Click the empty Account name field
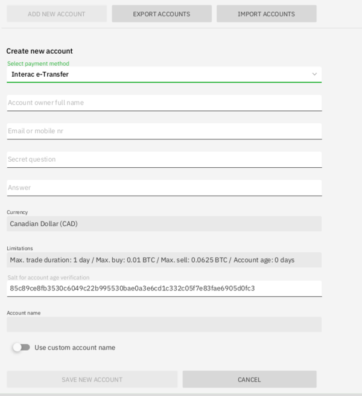 pyautogui.click(x=164, y=325)
